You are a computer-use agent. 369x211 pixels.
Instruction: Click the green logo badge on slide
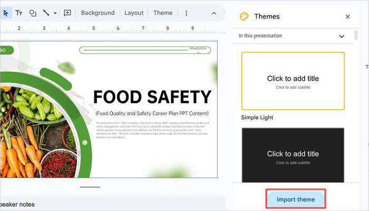(x=6, y=50)
